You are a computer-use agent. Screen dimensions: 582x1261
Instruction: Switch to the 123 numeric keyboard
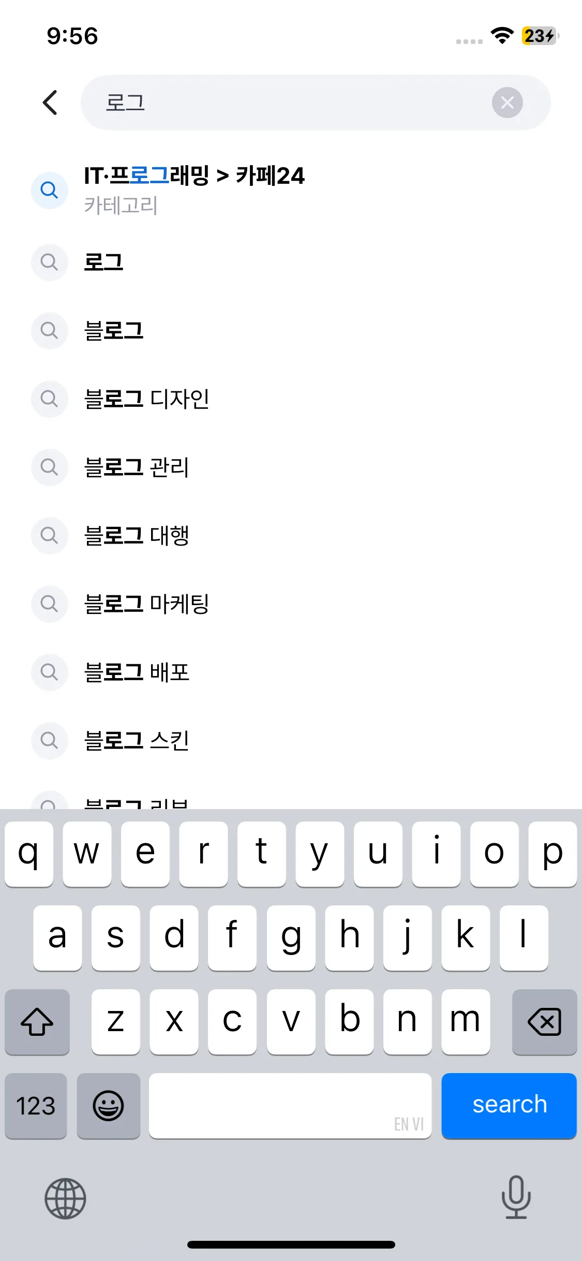pos(36,1106)
